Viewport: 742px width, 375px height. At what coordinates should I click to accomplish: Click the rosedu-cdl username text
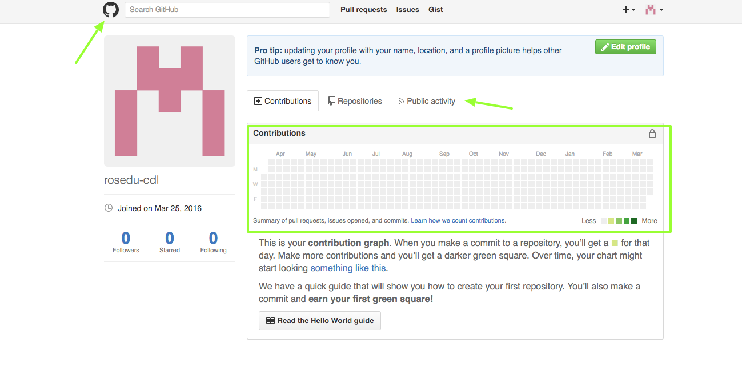pos(131,180)
